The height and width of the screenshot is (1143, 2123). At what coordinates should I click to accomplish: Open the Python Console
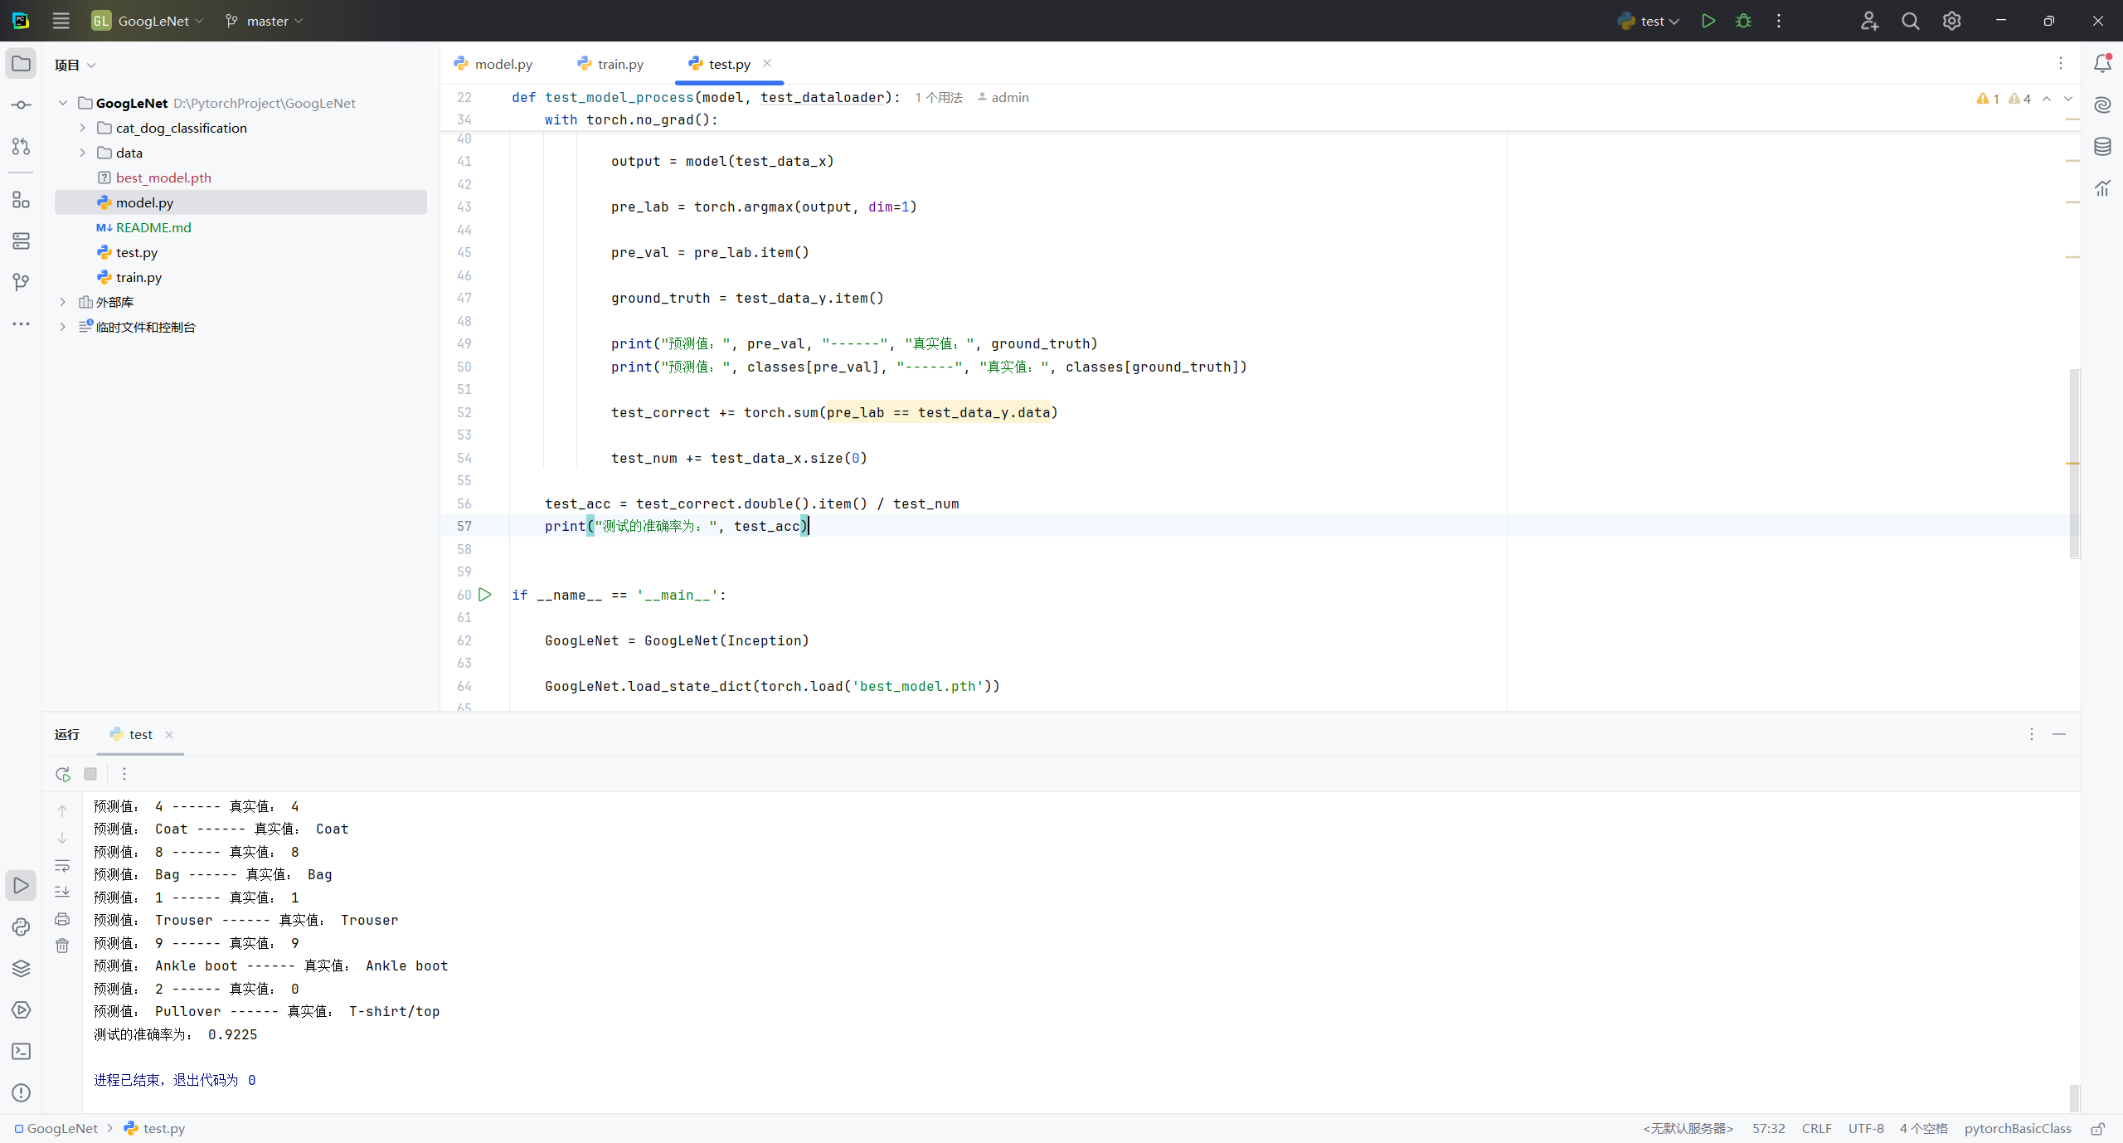click(x=21, y=927)
